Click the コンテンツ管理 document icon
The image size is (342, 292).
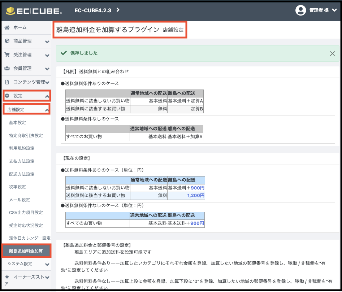click(x=7, y=82)
